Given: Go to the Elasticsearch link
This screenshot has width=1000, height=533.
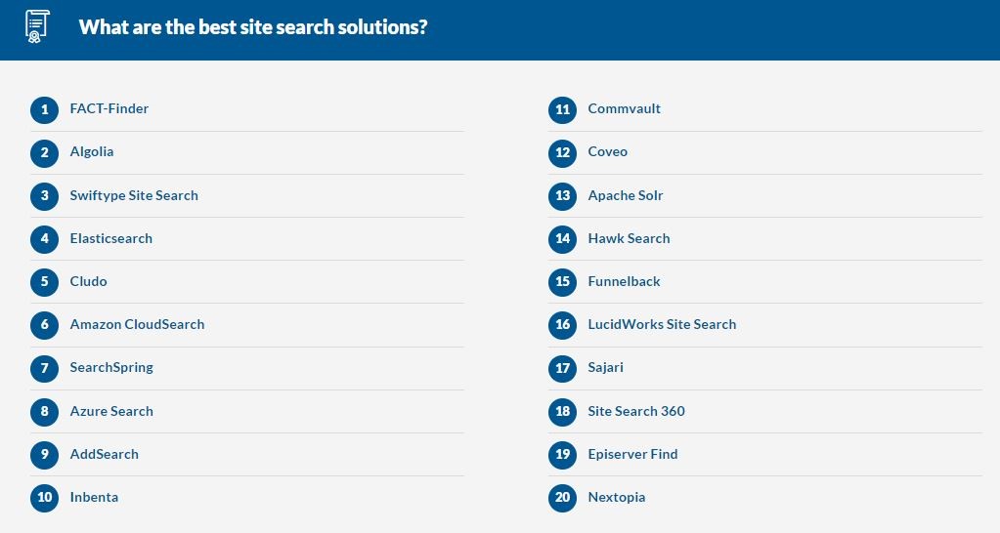Looking at the screenshot, I should click(111, 238).
